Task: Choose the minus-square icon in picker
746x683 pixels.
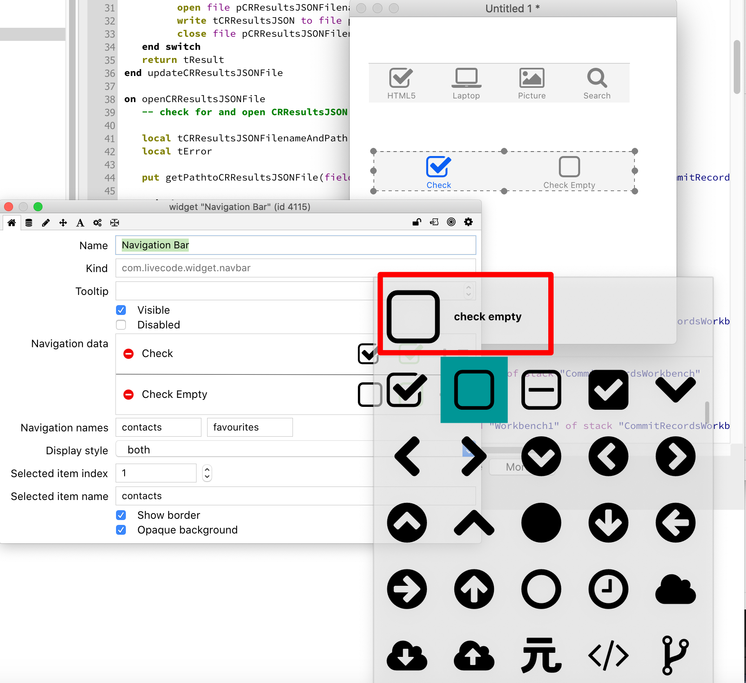Action: point(541,390)
